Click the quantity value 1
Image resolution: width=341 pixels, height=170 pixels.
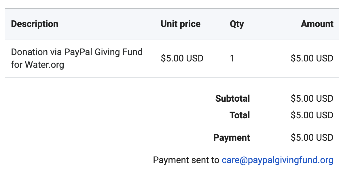point(232,58)
